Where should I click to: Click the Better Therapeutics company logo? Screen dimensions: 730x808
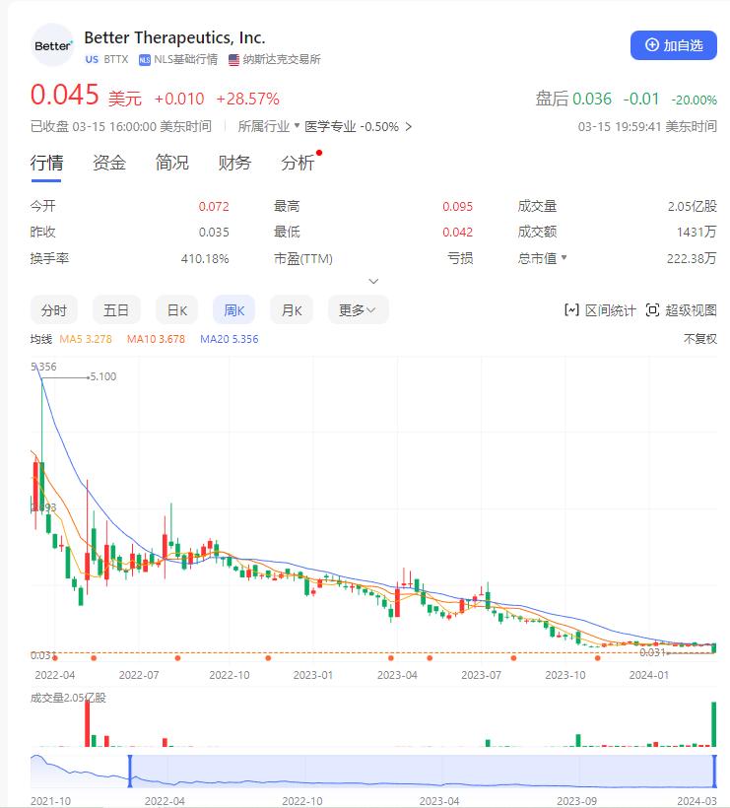coord(52,45)
